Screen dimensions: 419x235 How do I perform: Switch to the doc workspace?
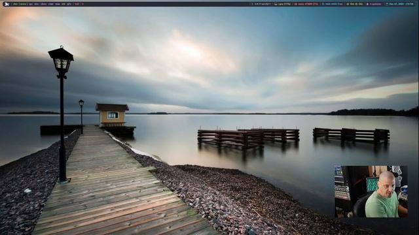(x=37, y=4)
